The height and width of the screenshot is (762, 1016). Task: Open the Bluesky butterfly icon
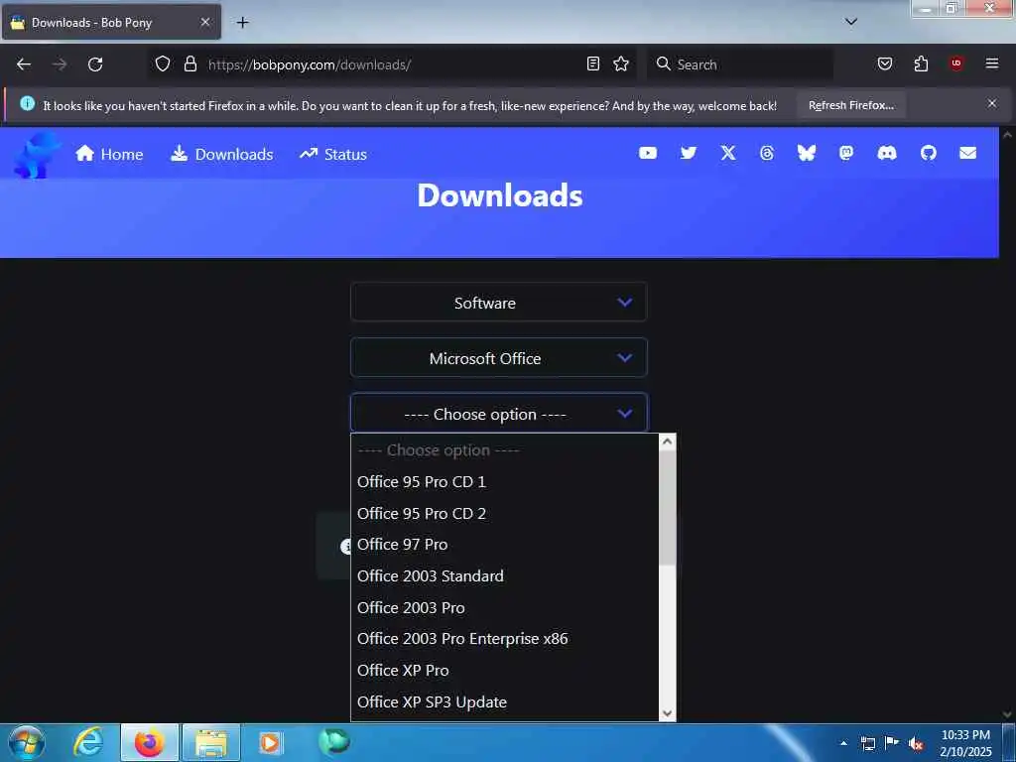tap(806, 153)
